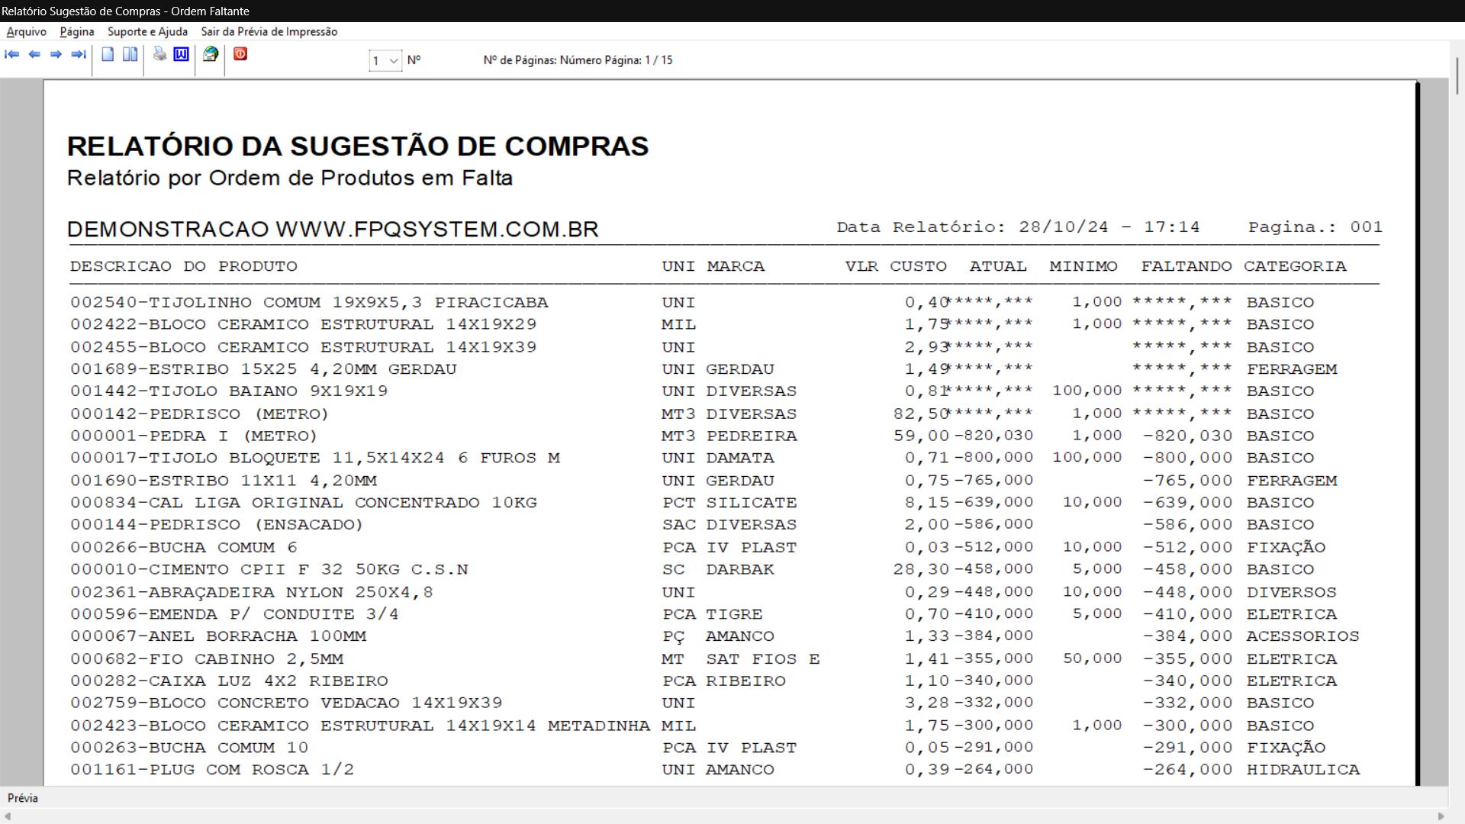The image size is (1465, 824).
Task: Jump to last page of report
Action: point(78,54)
